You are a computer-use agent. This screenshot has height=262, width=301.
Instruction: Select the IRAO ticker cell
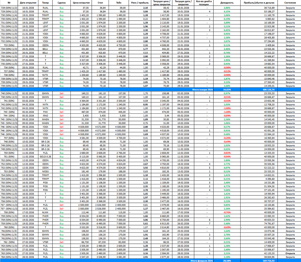tap(45, 116)
